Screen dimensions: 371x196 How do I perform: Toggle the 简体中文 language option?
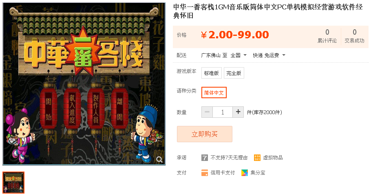click(x=214, y=92)
